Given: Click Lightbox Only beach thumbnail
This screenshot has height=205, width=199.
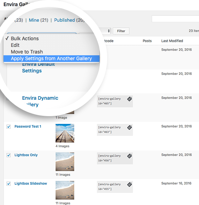Looking at the screenshot, I should point(65,162).
